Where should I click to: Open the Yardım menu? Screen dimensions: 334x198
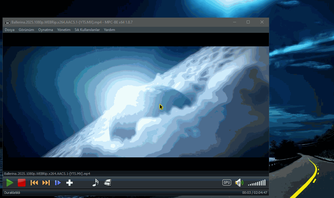tap(110, 30)
